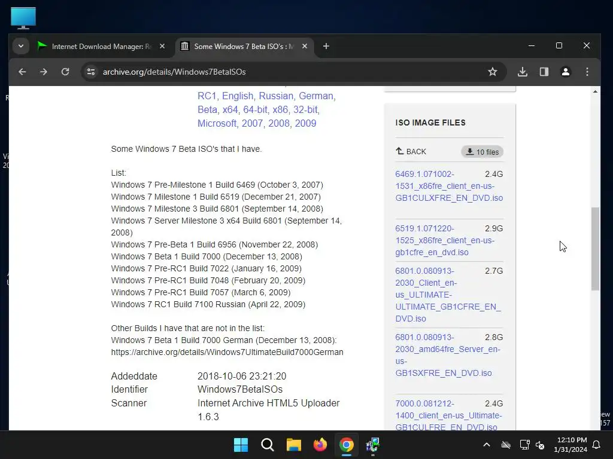Screen dimensions: 613x459
Task: Open site information icon in address bar
Action: tap(91, 72)
